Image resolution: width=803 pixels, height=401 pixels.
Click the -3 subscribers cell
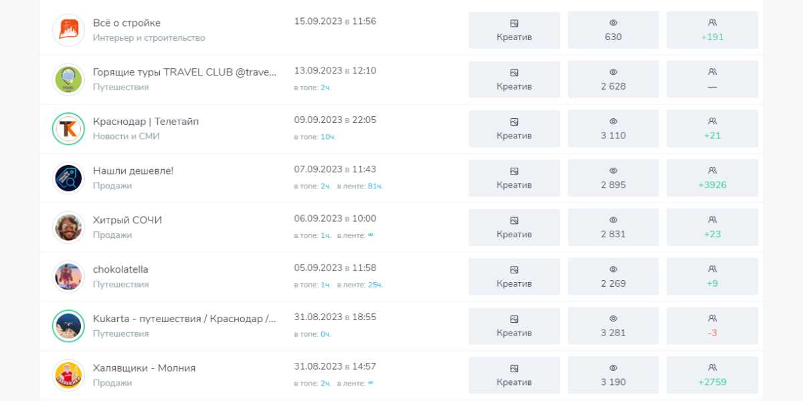pyautogui.click(x=712, y=326)
